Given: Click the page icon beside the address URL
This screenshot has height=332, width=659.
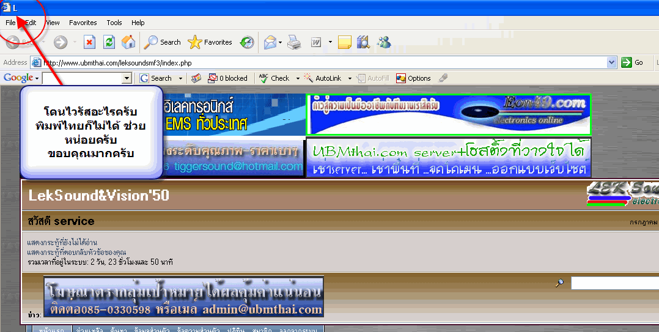Looking at the screenshot, I should [x=37, y=62].
